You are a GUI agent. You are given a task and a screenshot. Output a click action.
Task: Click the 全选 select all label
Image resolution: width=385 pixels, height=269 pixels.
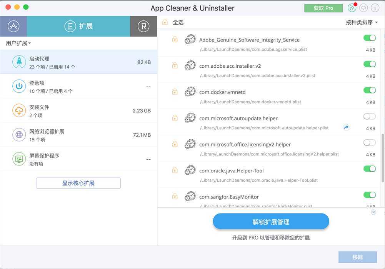click(x=178, y=22)
